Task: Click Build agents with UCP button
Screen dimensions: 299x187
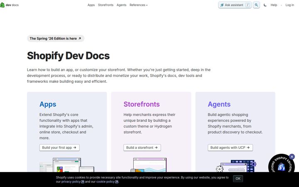Action: [x=230, y=148]
